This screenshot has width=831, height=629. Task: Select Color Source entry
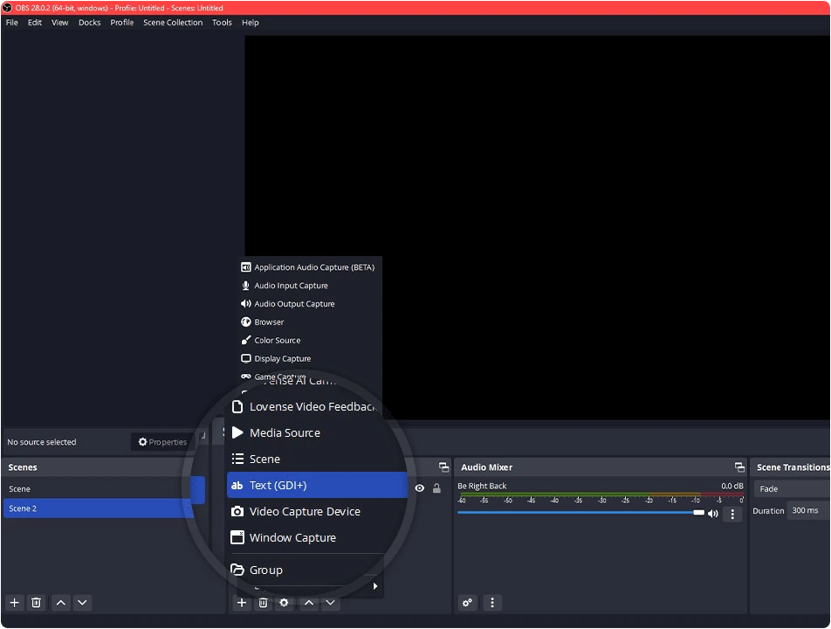click(310, 340)
